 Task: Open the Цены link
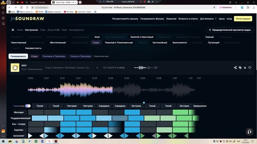(x=222, y=19)
